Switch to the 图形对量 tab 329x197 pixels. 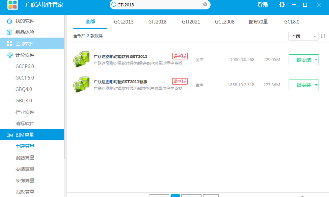[x=258, y=22]
